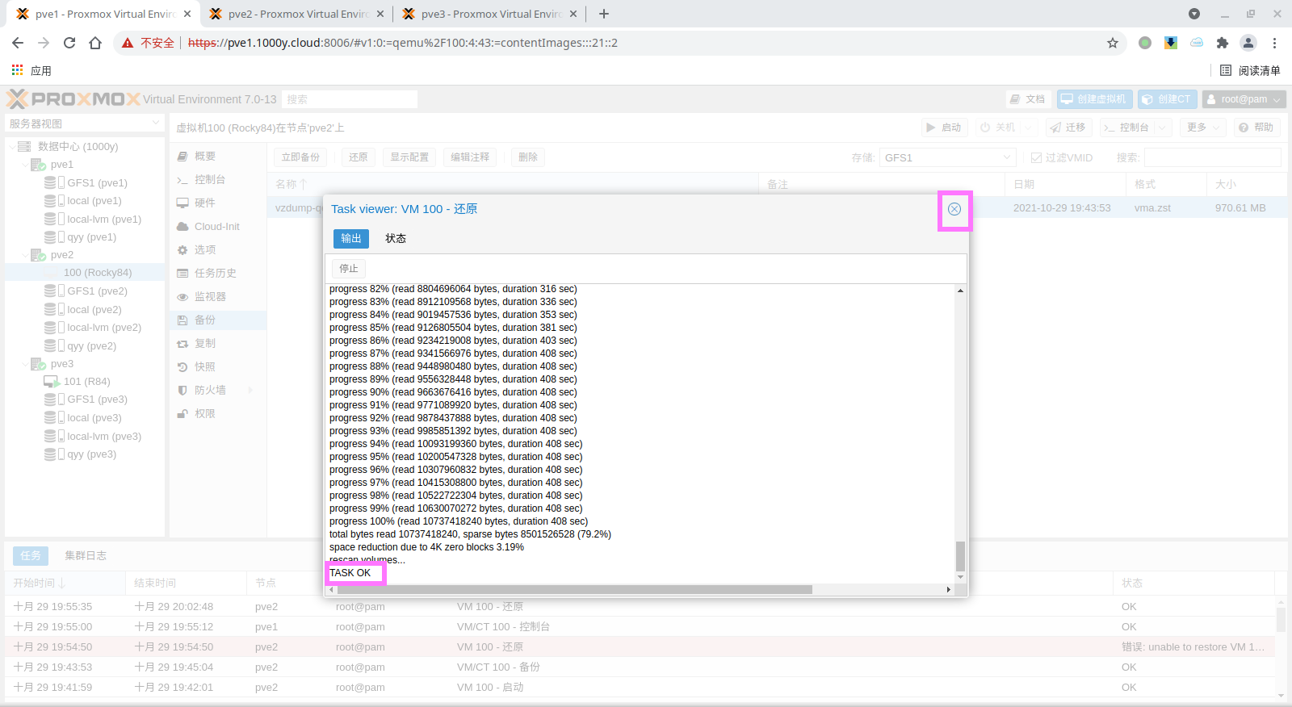Click the firewall shield icon
1292x707 pixels.
[x=182, y=391]
